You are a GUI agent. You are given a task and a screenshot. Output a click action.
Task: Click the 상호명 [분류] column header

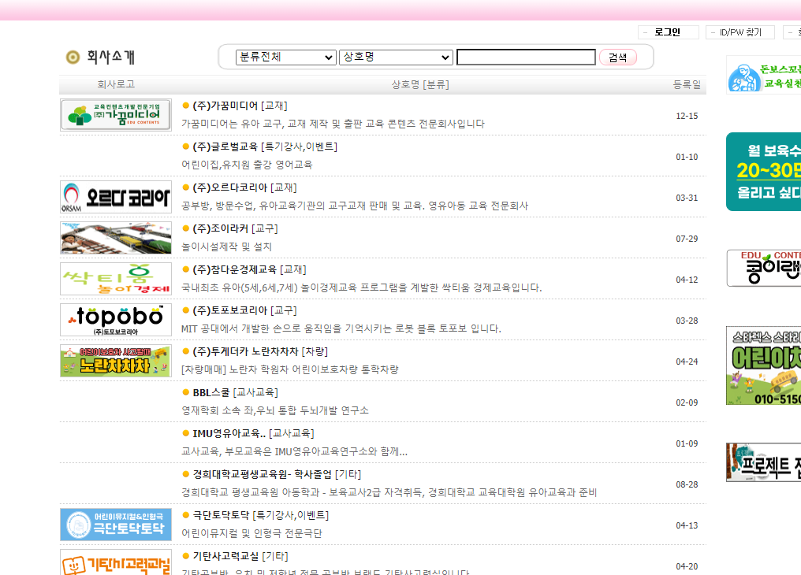[x=420, y=85]
